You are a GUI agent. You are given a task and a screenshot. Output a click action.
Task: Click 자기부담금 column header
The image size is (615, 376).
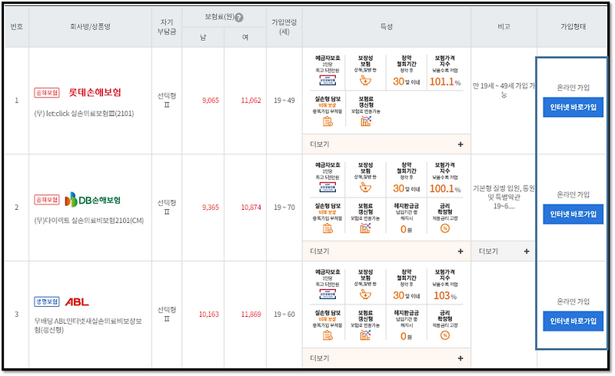pos(167,27)
